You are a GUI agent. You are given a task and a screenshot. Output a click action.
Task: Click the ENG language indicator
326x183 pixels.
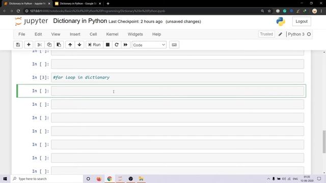295,178
